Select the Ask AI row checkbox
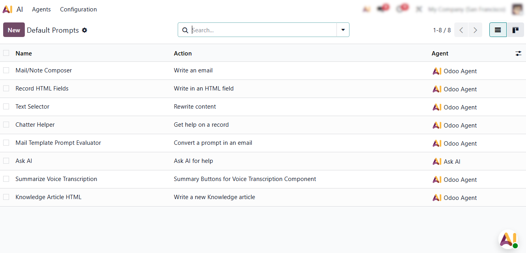The width and height of the screenshot is (526, 253). click(x=6, y=161)
